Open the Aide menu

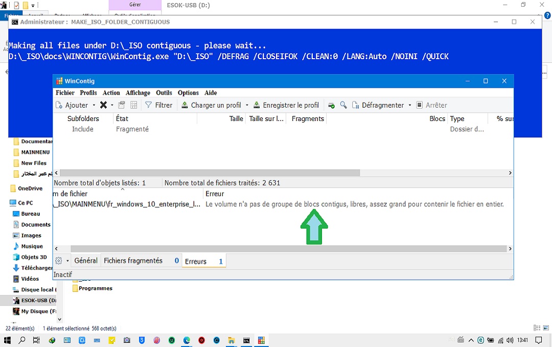coord(211,93)
